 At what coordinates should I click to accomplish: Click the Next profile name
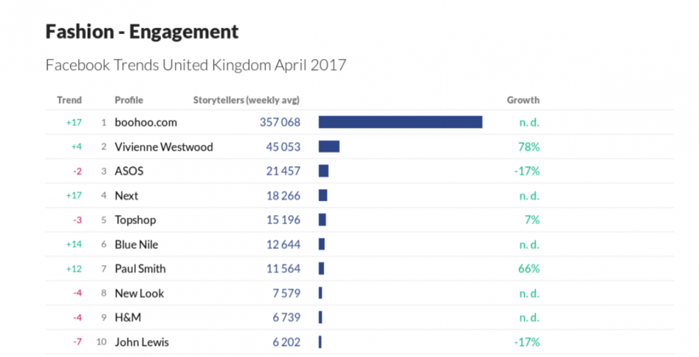(x=127, y=196)
